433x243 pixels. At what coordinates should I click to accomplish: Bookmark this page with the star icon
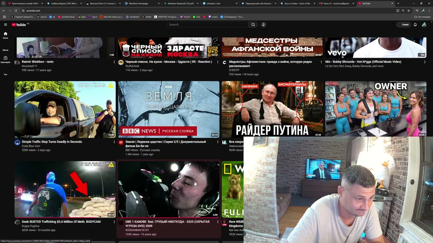coord(409,10)
